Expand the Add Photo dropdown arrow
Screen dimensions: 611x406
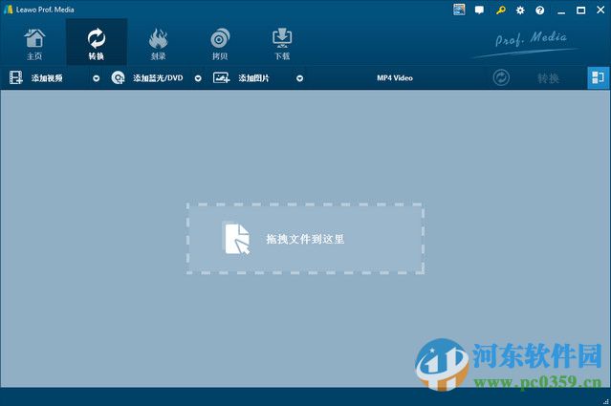(299, 78)
